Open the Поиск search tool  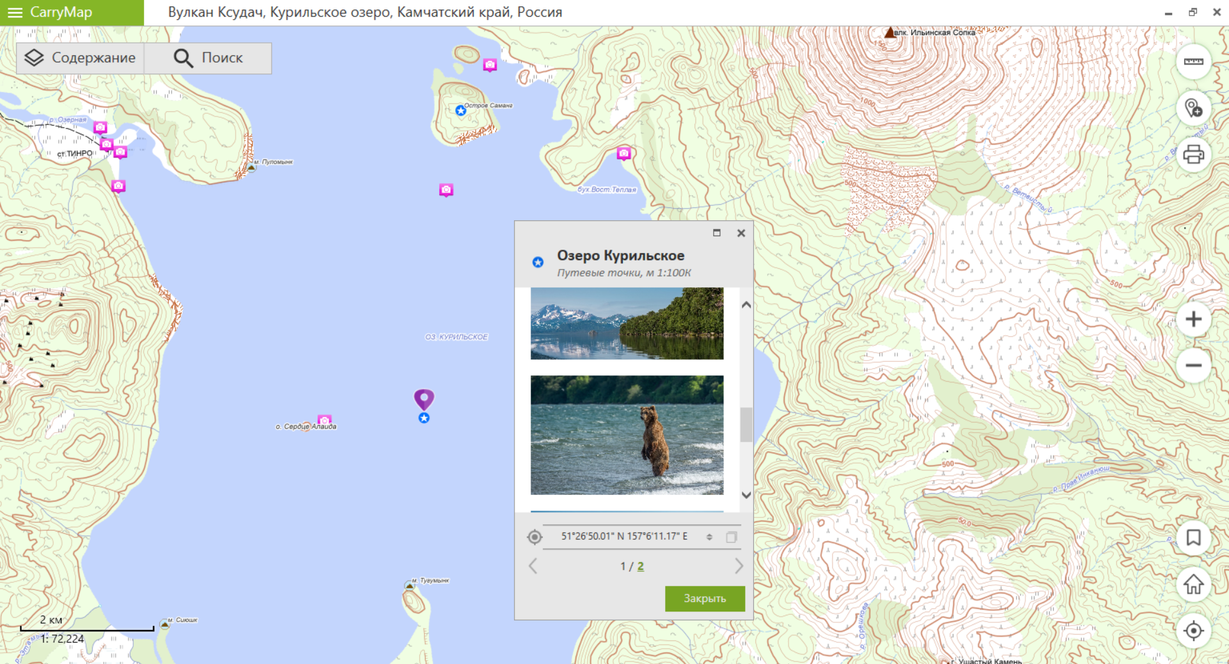[208, 58]
